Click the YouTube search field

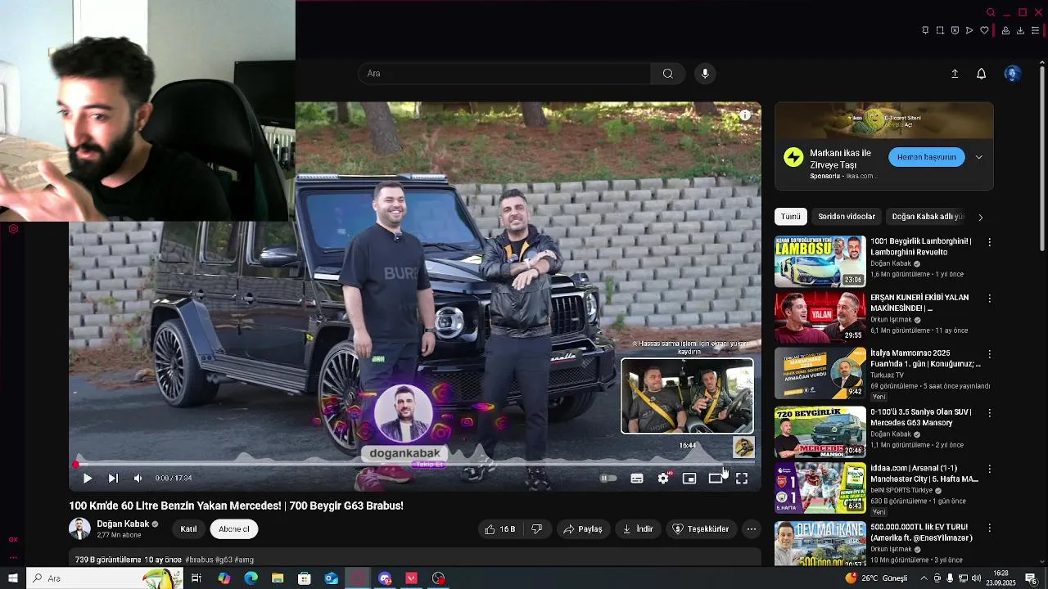504,74
